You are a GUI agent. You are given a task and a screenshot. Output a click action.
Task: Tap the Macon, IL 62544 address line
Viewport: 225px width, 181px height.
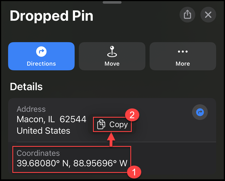pos(51,119)
